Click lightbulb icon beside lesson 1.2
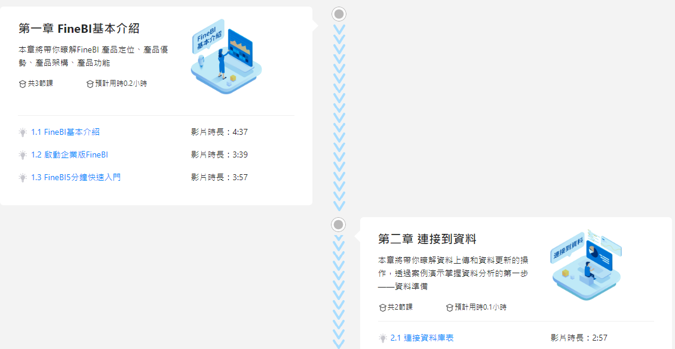Viewport: 675px width, 349px height. click(x=23, y=155)
